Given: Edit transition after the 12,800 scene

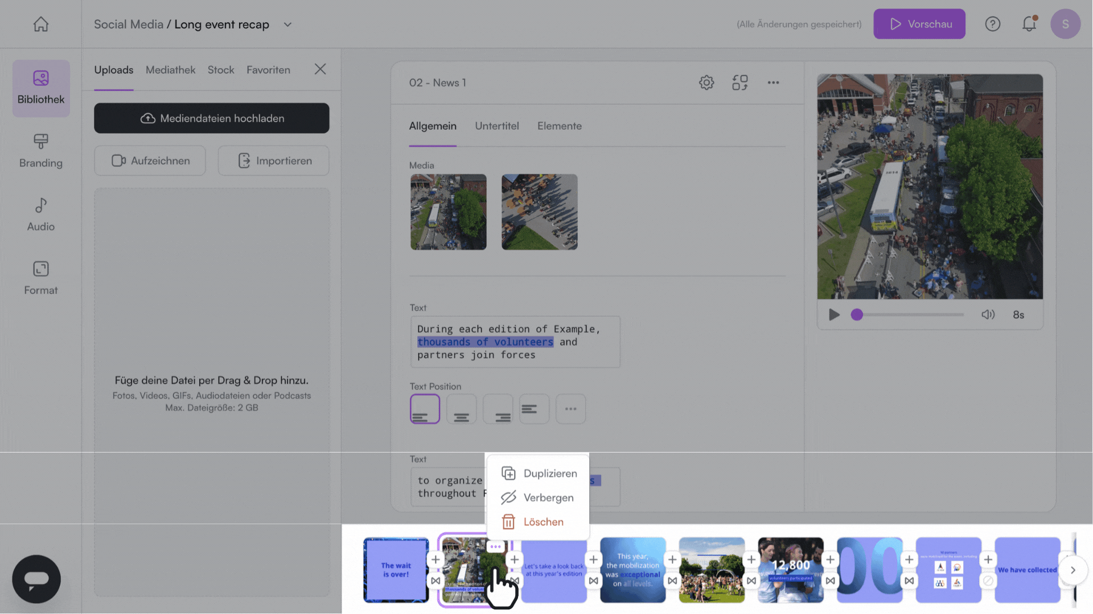Looking at the screenshot, I should tap(830, 580).
